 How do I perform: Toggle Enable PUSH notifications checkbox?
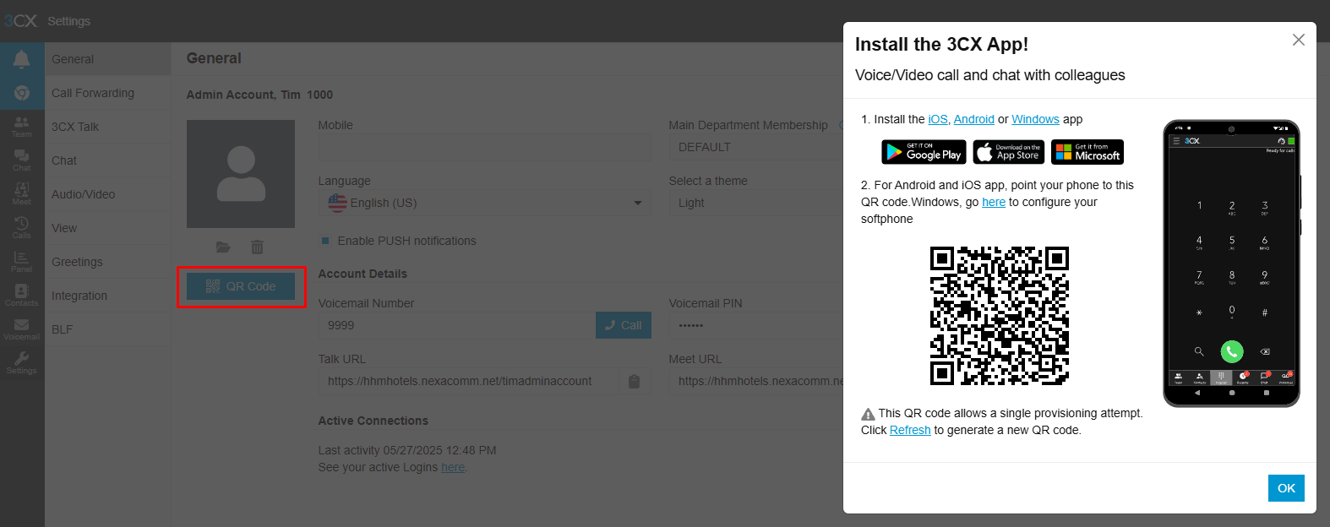tap(325, 241)
